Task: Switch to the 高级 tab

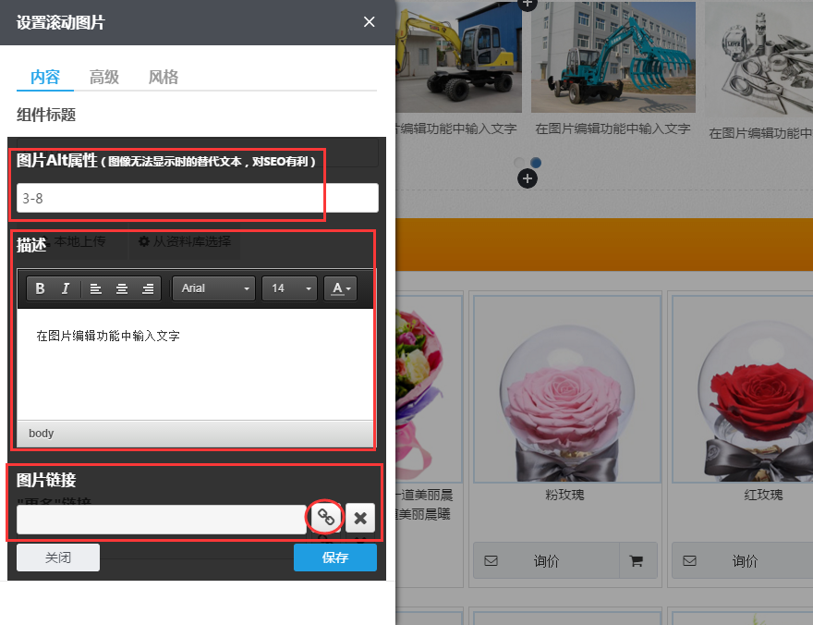Action: tap(103, 77)
